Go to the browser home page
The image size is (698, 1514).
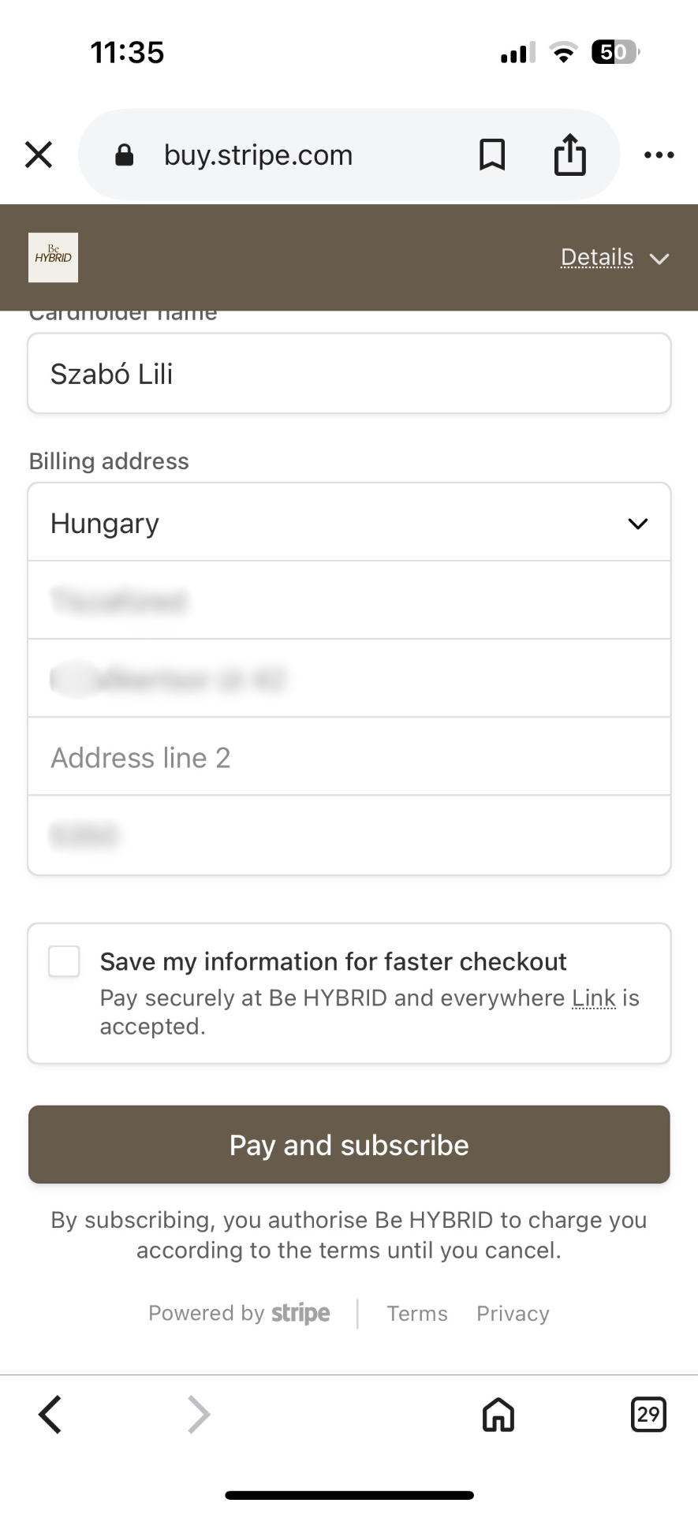pos(498,1414)
